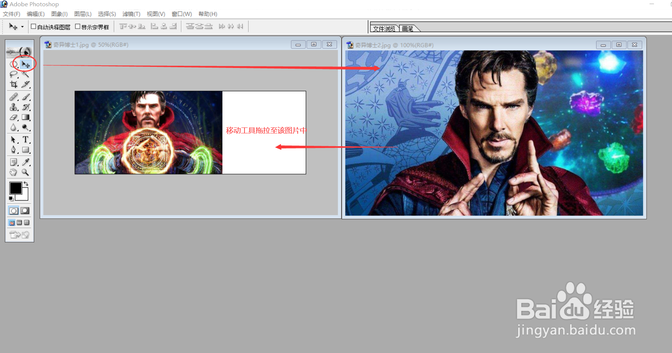Select the Move tool in the toolbox
The height and width of the screenshot is (353, 672).
click(25, 64)
